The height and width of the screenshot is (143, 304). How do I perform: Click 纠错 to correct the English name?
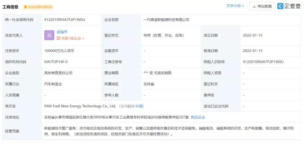[139, 106]
